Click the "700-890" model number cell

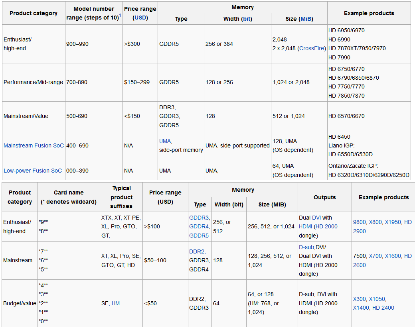tap(94, 82)
